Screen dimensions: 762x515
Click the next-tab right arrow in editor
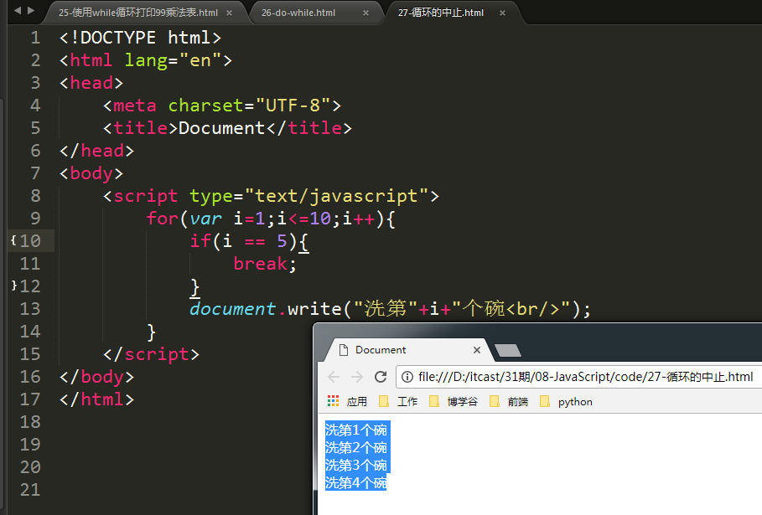[32, 11]
